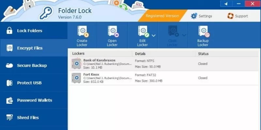Image resolution: width=261 pixels, height=130 pixels.
Task: Select the Fort Knox locker name
Action: point(91,74)
